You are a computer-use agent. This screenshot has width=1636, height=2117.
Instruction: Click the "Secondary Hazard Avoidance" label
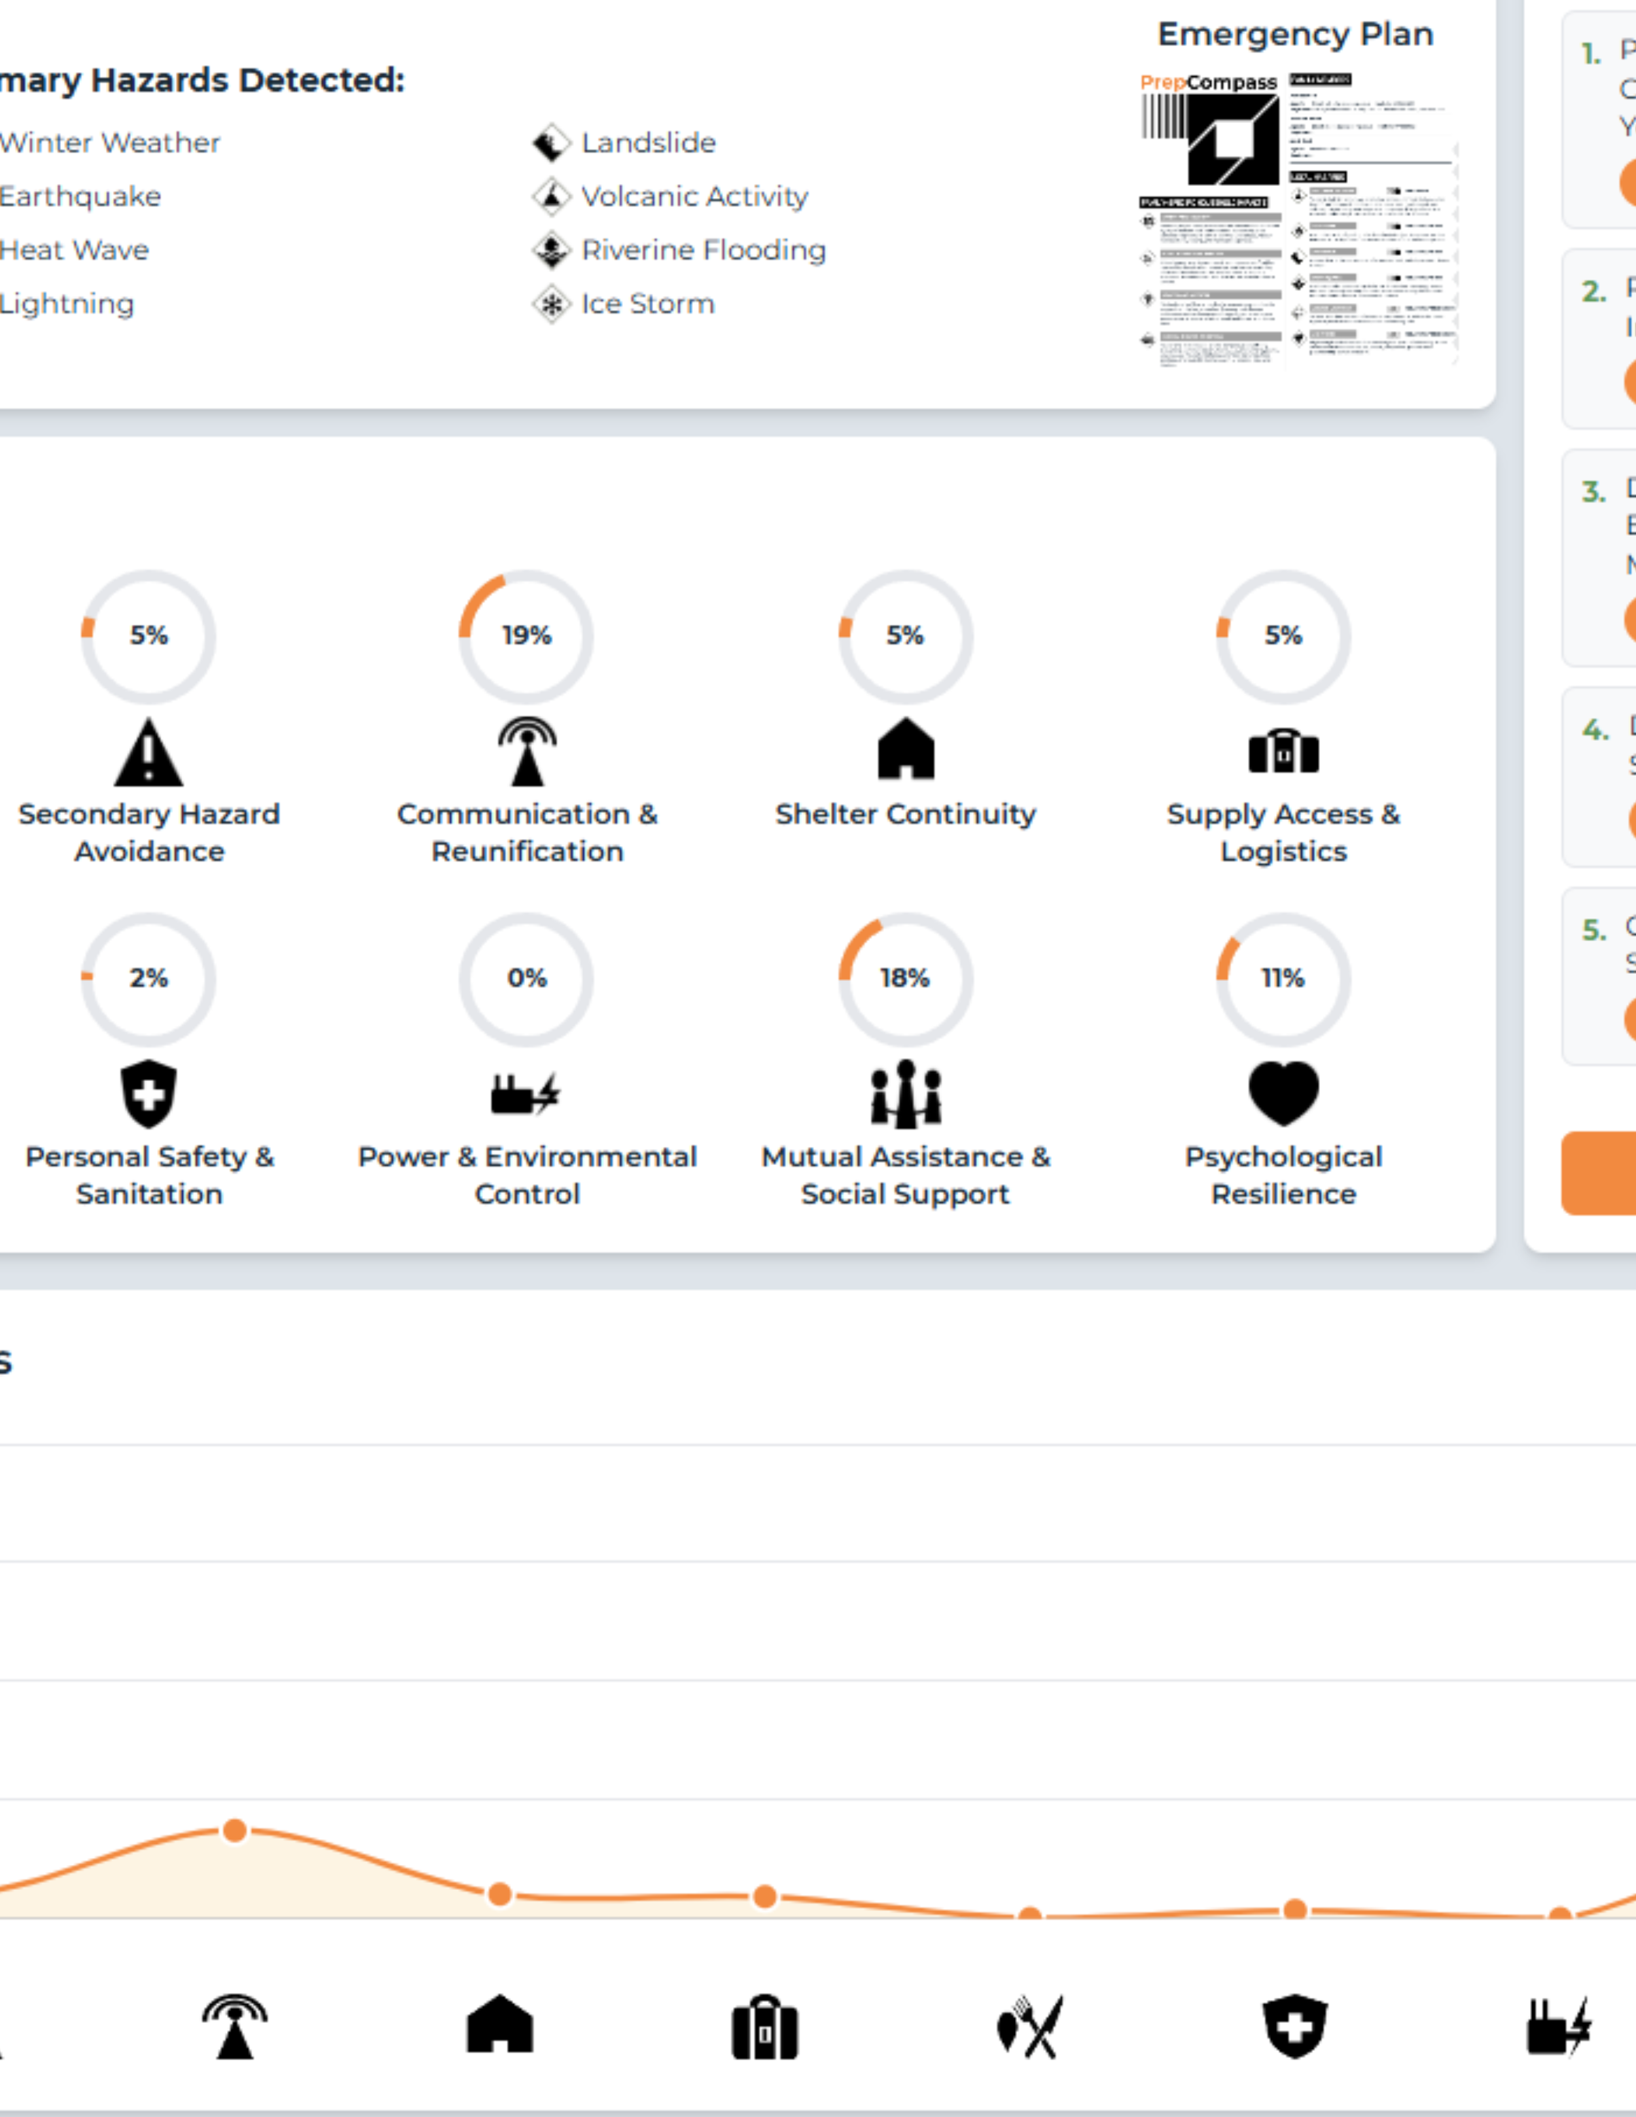(149, 832)
